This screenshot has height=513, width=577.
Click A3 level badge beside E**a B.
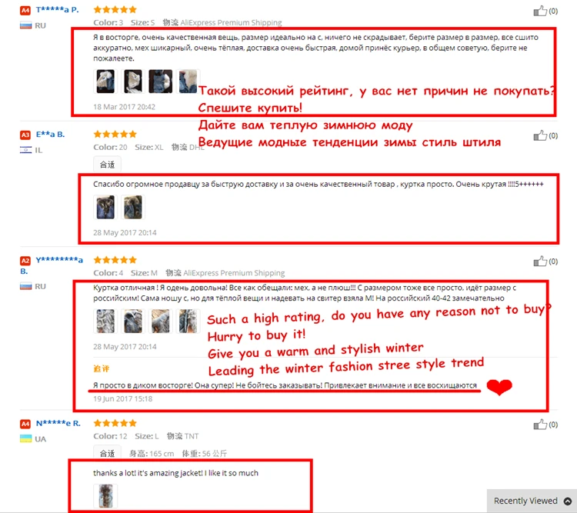tap(25, 135)
